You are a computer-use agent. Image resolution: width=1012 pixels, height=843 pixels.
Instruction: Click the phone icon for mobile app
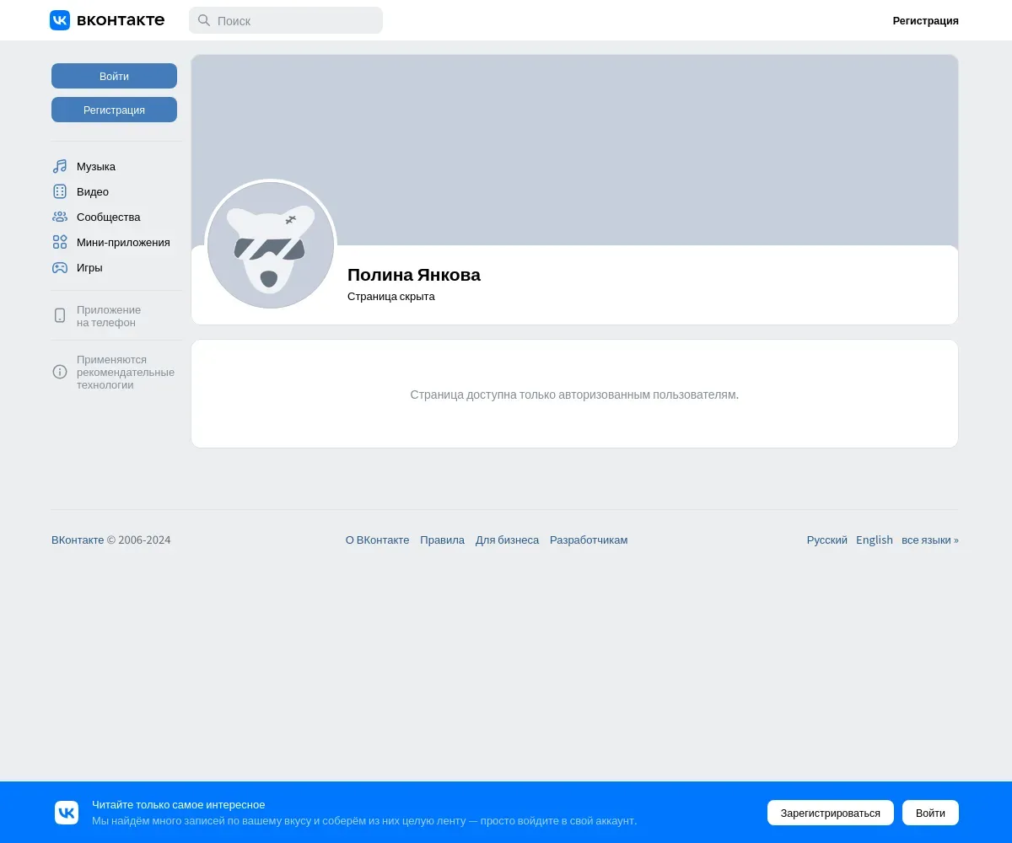tap(60, 315)
